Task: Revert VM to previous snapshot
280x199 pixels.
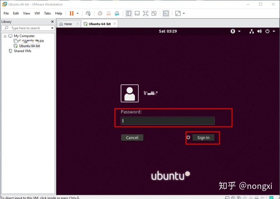Action: click(x=108, y=13)
